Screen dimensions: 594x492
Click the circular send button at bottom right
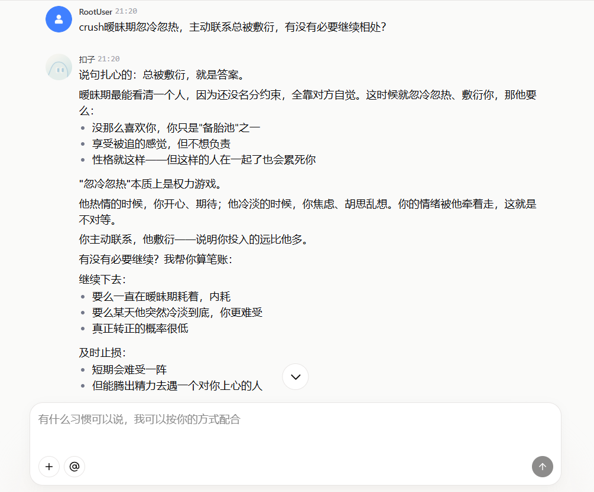[542, 466]
